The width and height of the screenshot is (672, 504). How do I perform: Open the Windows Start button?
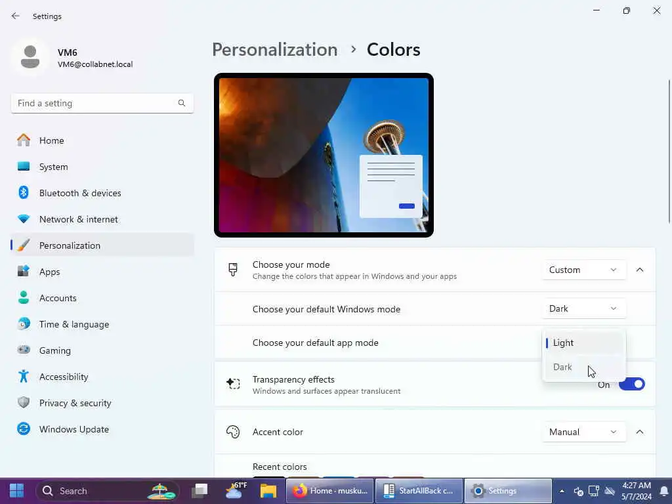tap(16, 491)
